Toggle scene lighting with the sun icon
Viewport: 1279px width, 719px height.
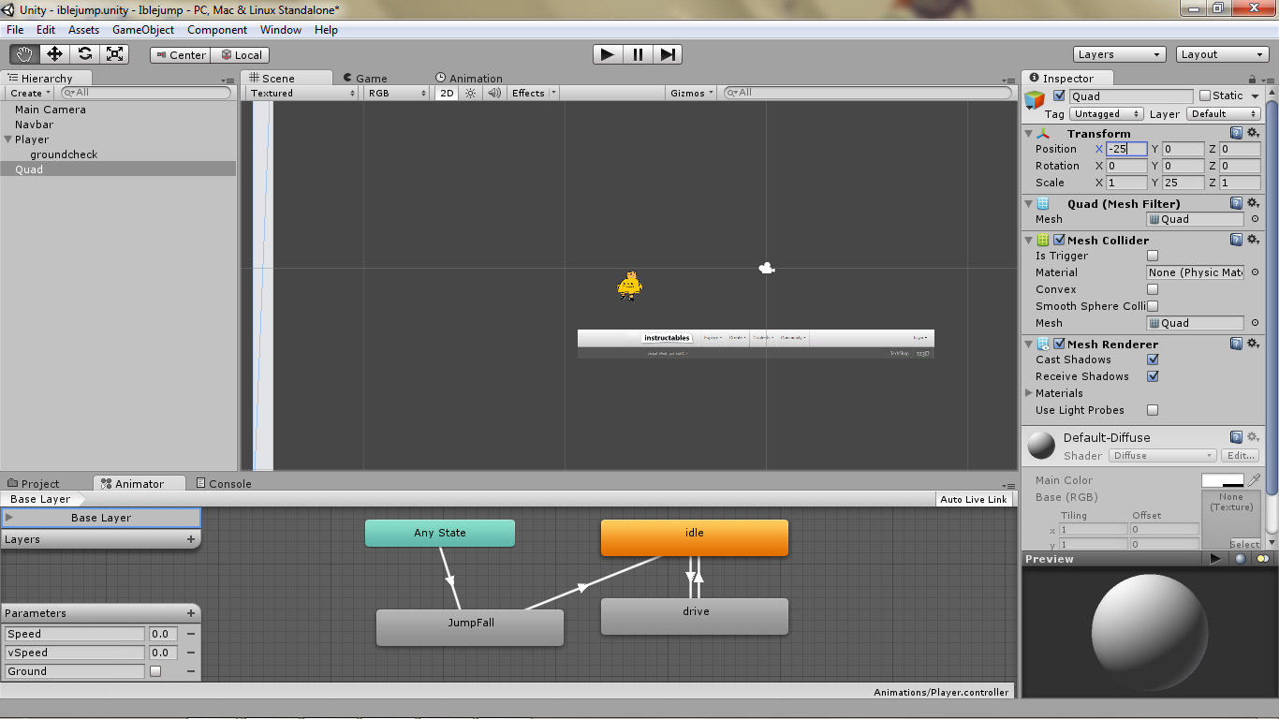(x=469, y=93)
